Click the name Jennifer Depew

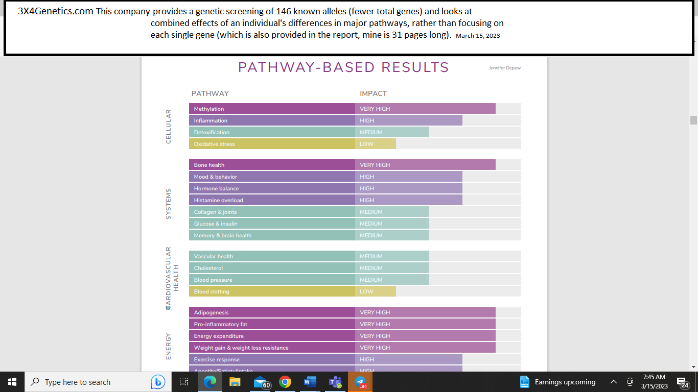point(504,68)
